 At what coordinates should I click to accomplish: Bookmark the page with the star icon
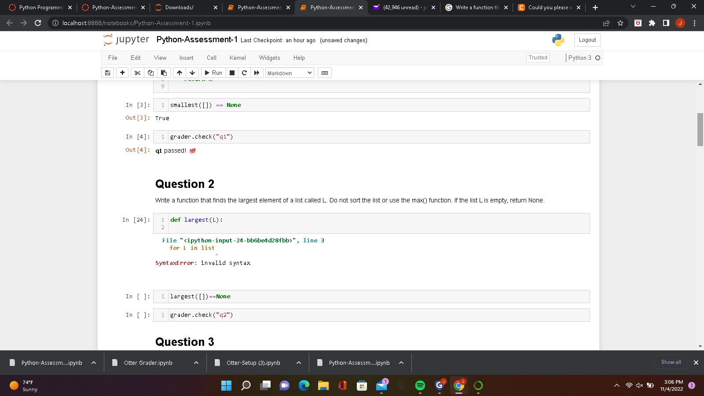(620, 23)
